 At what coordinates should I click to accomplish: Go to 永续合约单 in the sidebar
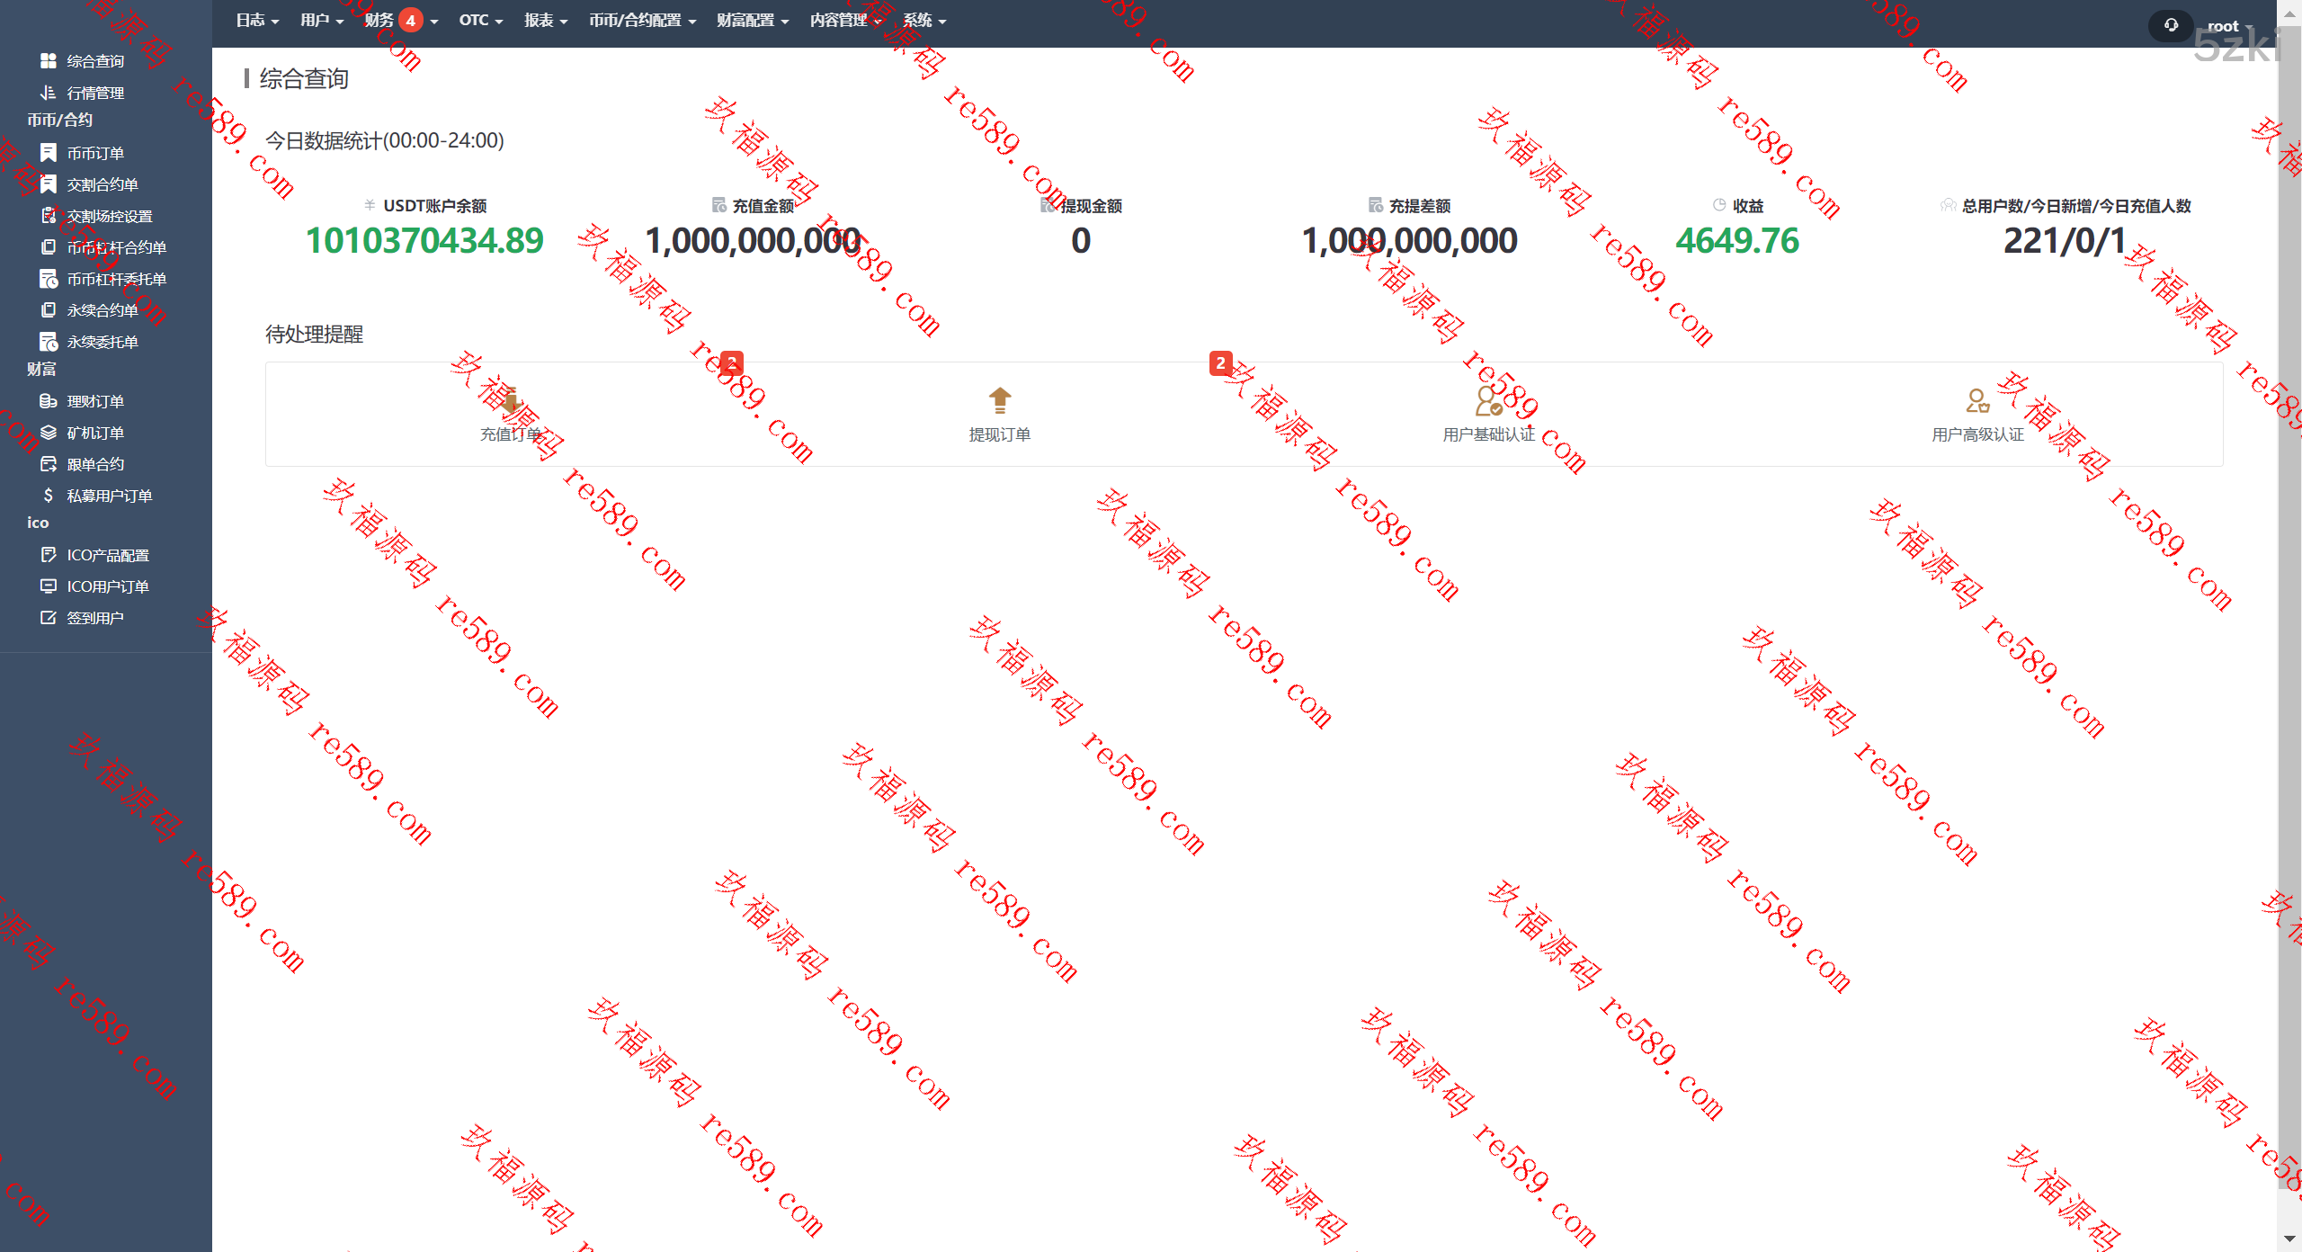(102, 310)
